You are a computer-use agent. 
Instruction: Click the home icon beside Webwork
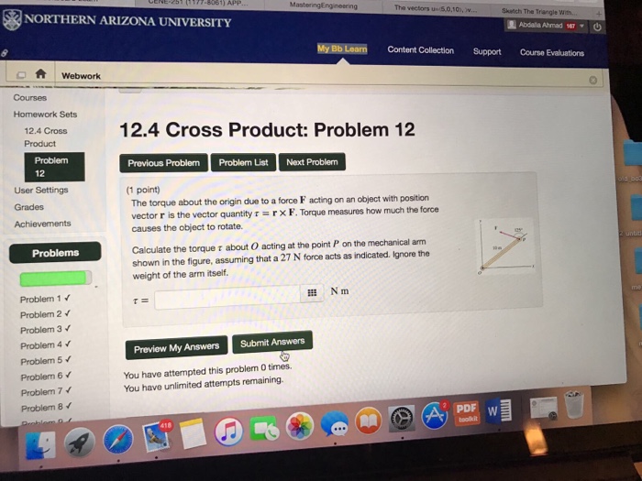(40, 74)
